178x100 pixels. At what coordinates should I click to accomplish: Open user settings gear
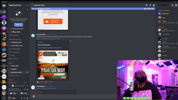click(x=28, y=98)
